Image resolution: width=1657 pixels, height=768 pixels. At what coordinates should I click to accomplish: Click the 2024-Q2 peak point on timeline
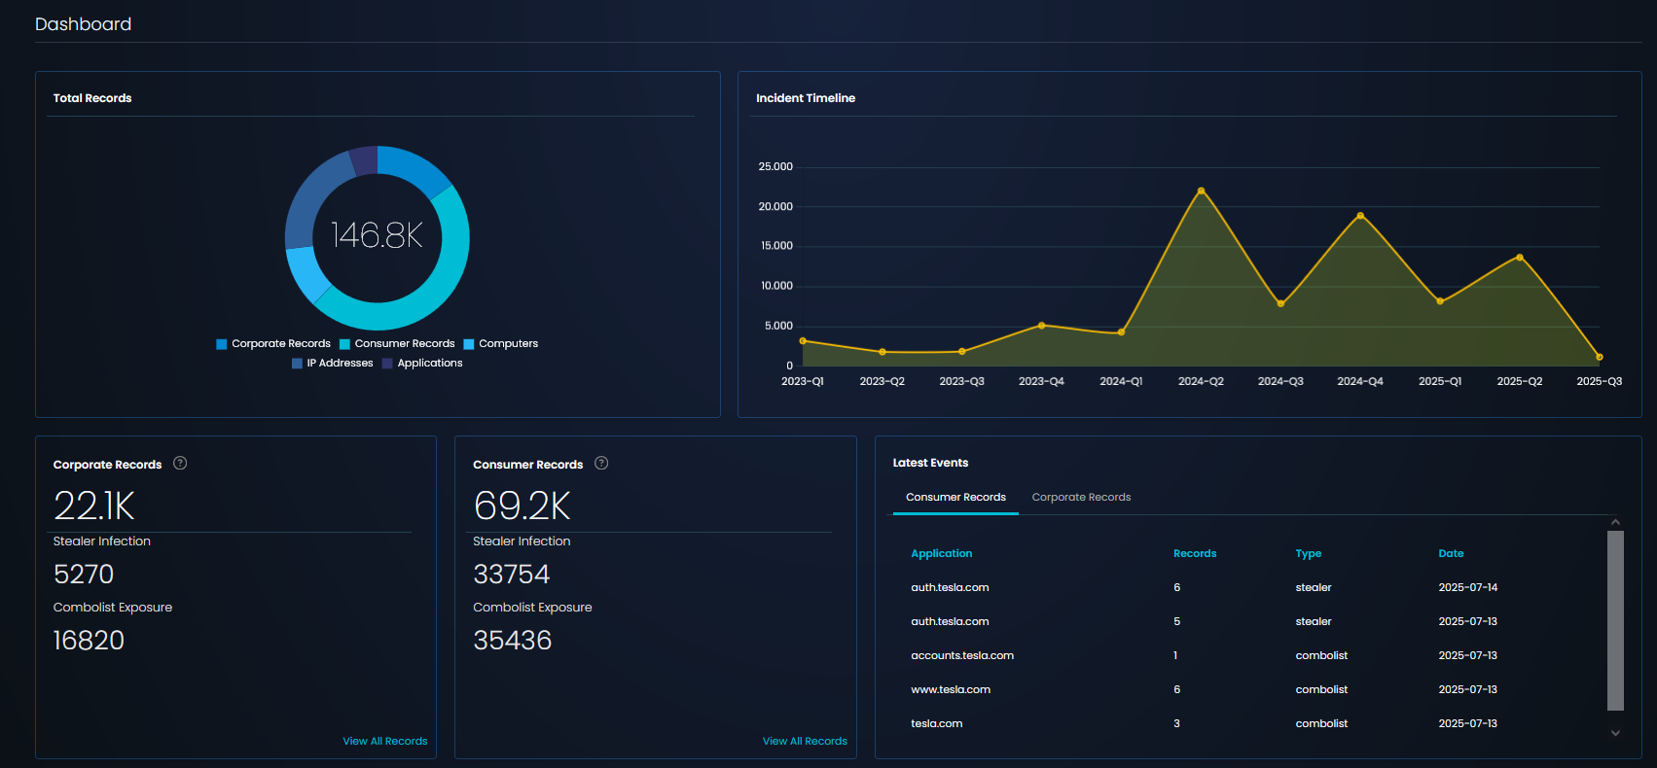point(1201,192)
